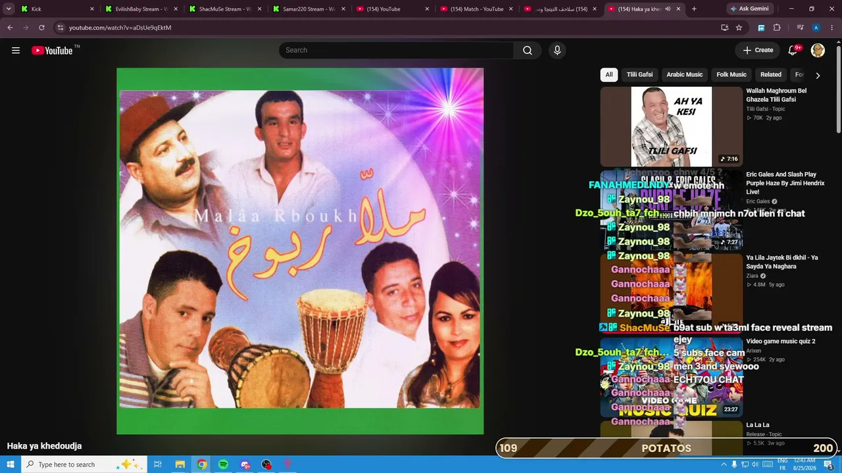Click the ENG FR language indicator
Screen dimensions: 842x473
[x=783, y=464]
